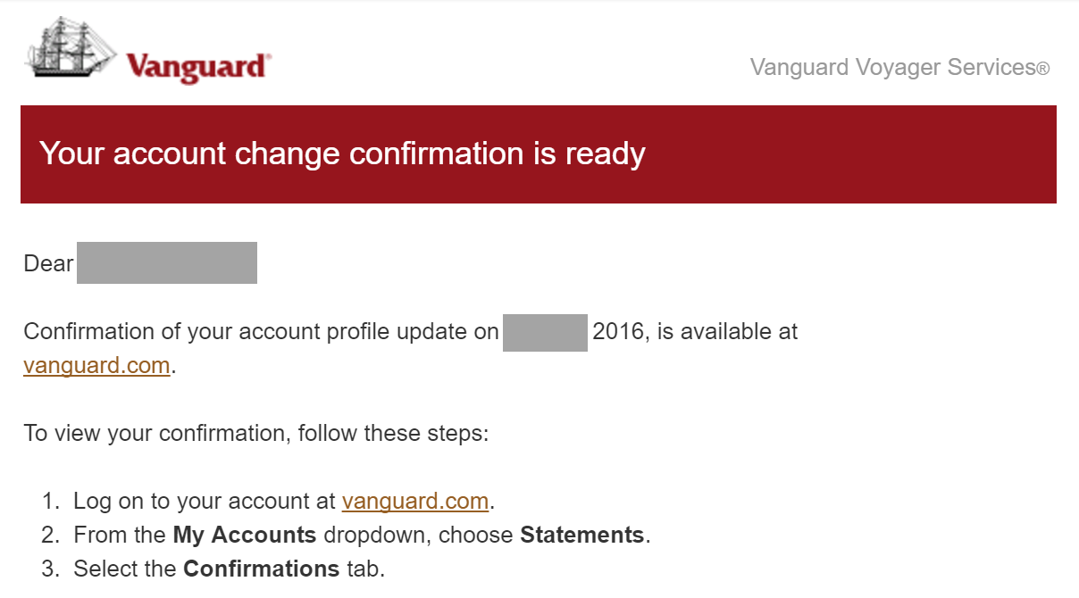Click the gray redacted name block after Dear
1079x598 pixels.
167,262
